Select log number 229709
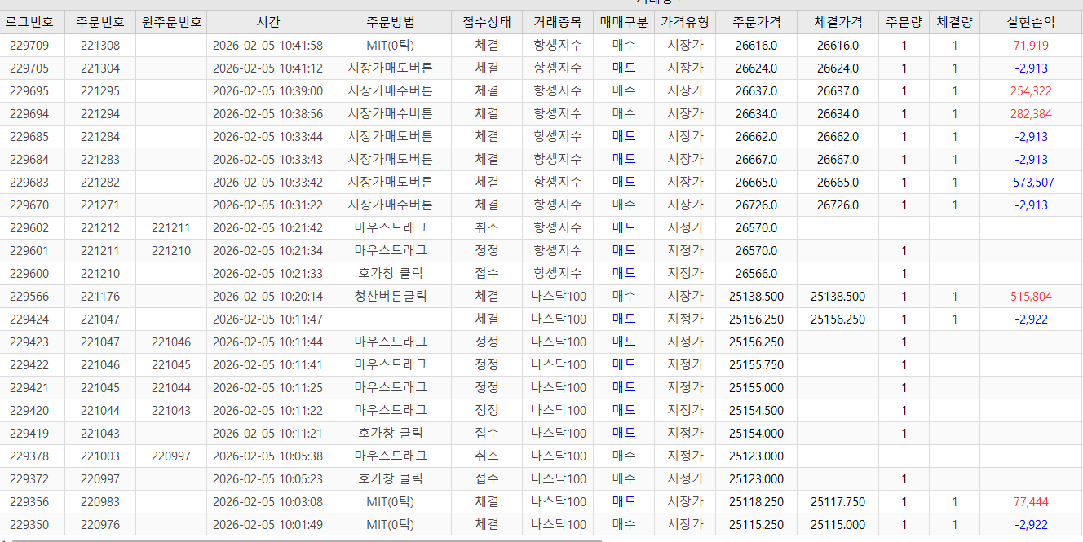The height and width of the screenshot is (542, 1083). pyautogui.click(x=29, y=46)
